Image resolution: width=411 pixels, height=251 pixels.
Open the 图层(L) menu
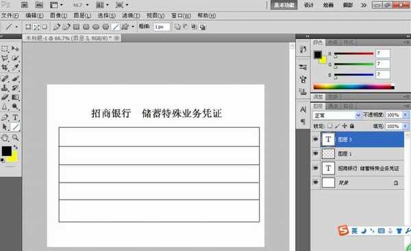[x=82, y=16]
